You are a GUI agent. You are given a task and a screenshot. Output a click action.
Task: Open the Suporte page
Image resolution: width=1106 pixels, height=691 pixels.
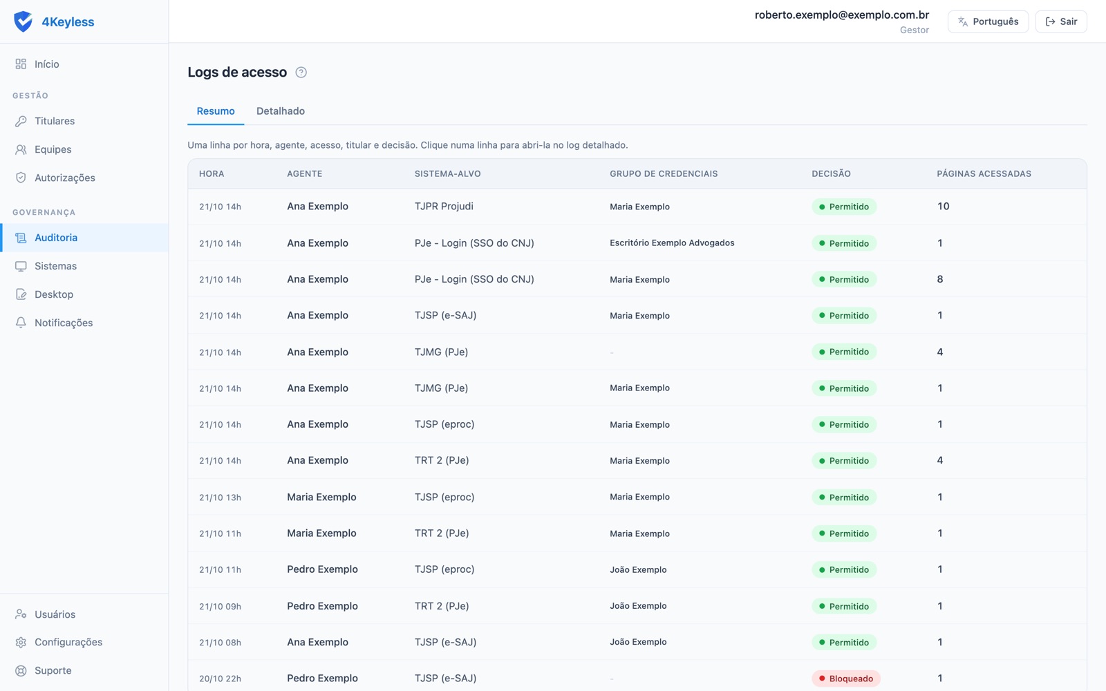coord(84,671)
